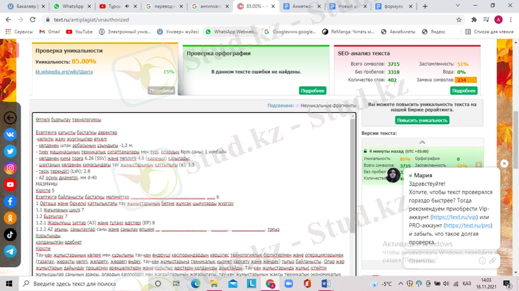Viewport: 519px width, 291px height.
Task: Close the Мария chat popup
Action: [504, 163]
